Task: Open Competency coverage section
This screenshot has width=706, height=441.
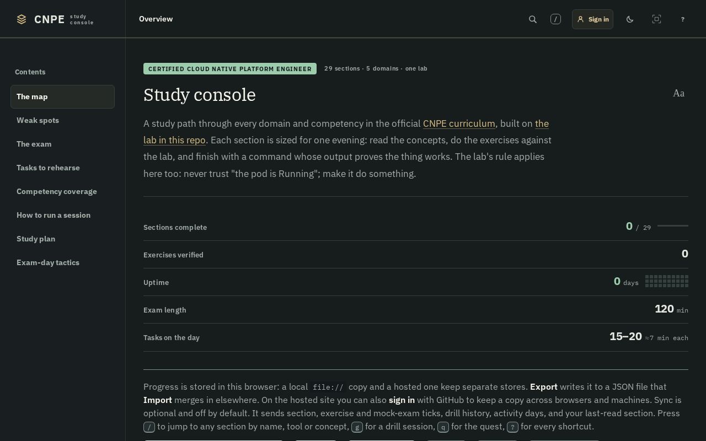Action: pyautogui.click(x=62, y=191)
